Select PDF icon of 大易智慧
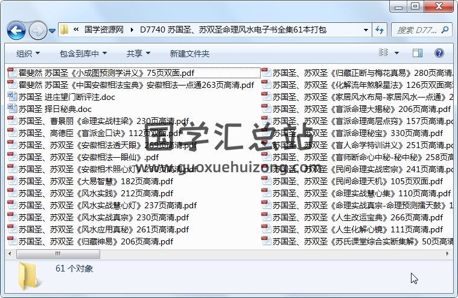 (x=12, y=181)
